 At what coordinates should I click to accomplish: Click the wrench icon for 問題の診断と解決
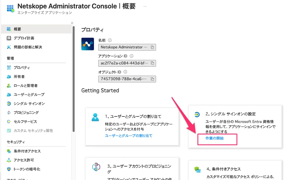[x=9, y=47]
